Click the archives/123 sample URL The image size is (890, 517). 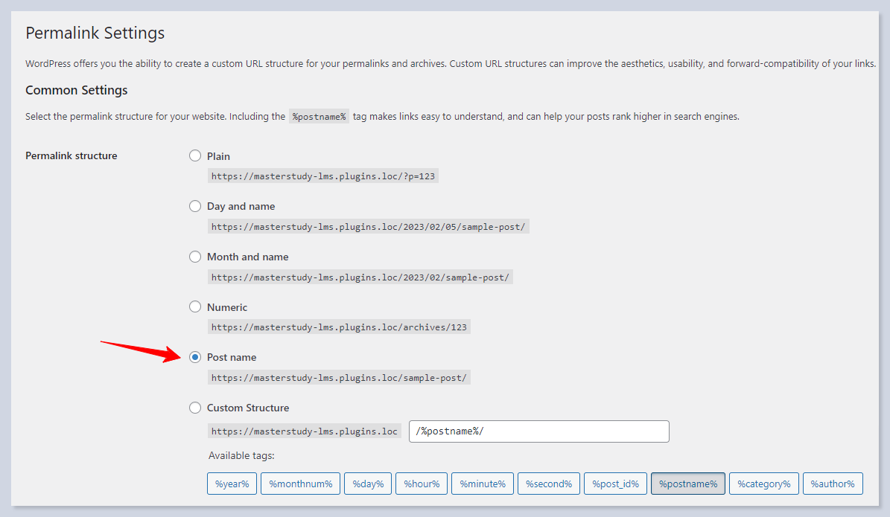(x=339, y=327)
